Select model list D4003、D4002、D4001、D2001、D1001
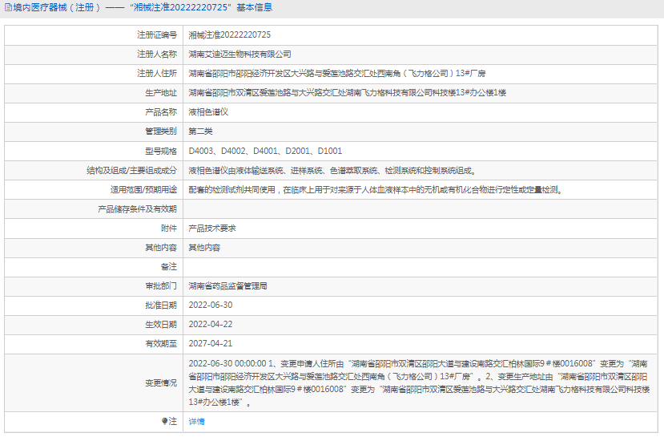664x437 pixels. [265, 151]
